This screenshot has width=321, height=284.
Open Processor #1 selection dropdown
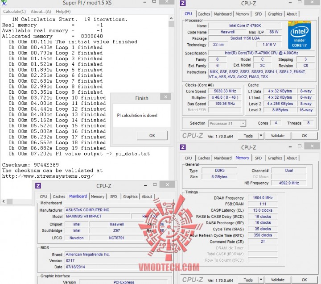(227, 123)
